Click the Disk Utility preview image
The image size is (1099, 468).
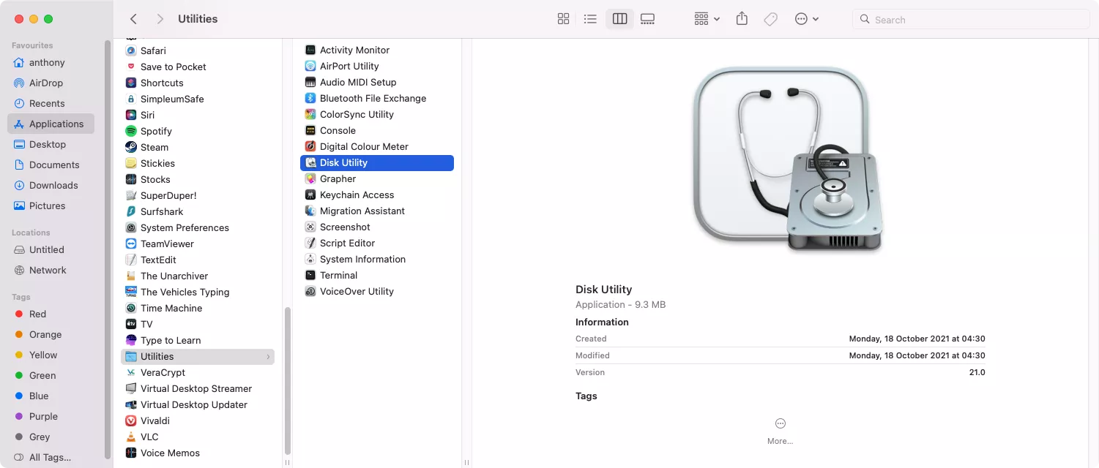788,160
